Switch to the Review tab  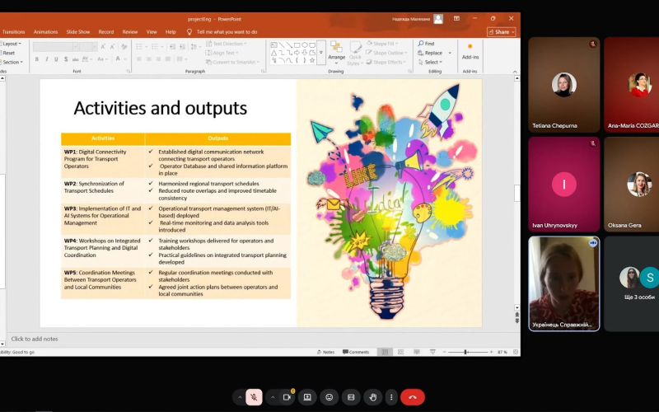130,31
